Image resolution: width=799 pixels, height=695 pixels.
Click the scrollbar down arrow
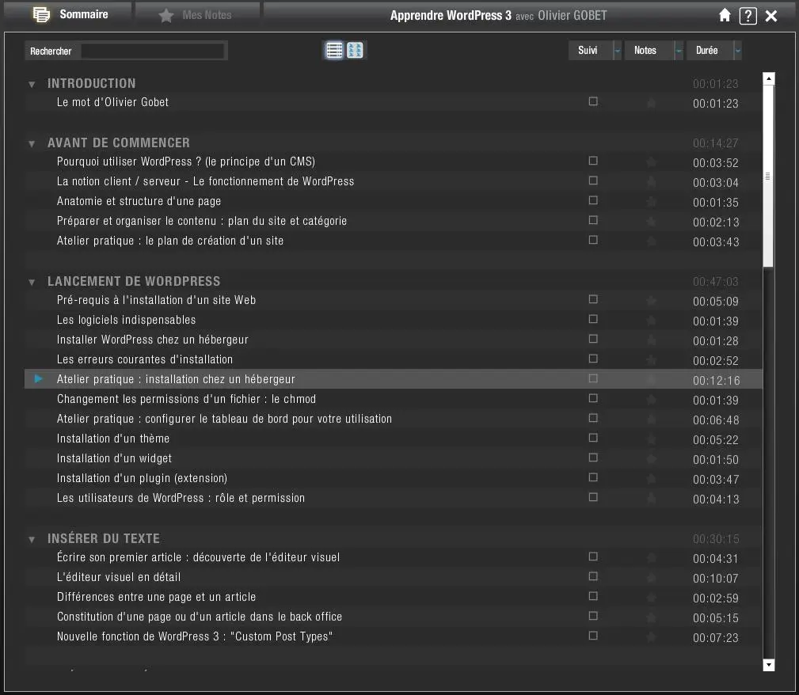[x=768, y=665]
